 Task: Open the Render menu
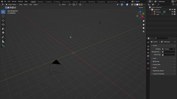click(14, 2)
